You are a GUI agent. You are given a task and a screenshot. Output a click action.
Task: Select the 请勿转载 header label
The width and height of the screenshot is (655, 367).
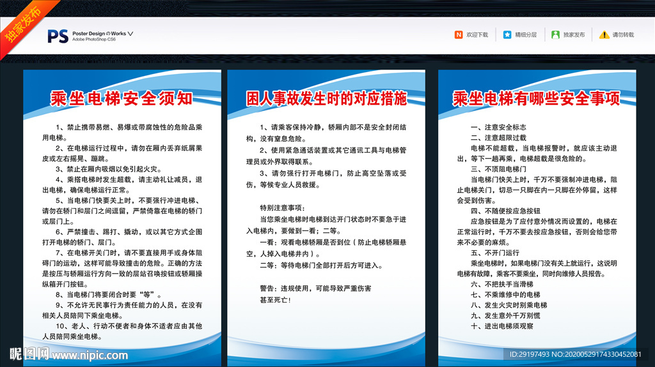(623, 34)
